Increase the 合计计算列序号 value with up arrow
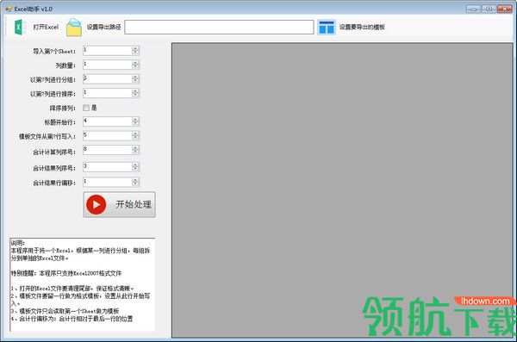Image resolution: width=517 pixels, height=342 pixels. pyautogui.click(x=135, y=148)
